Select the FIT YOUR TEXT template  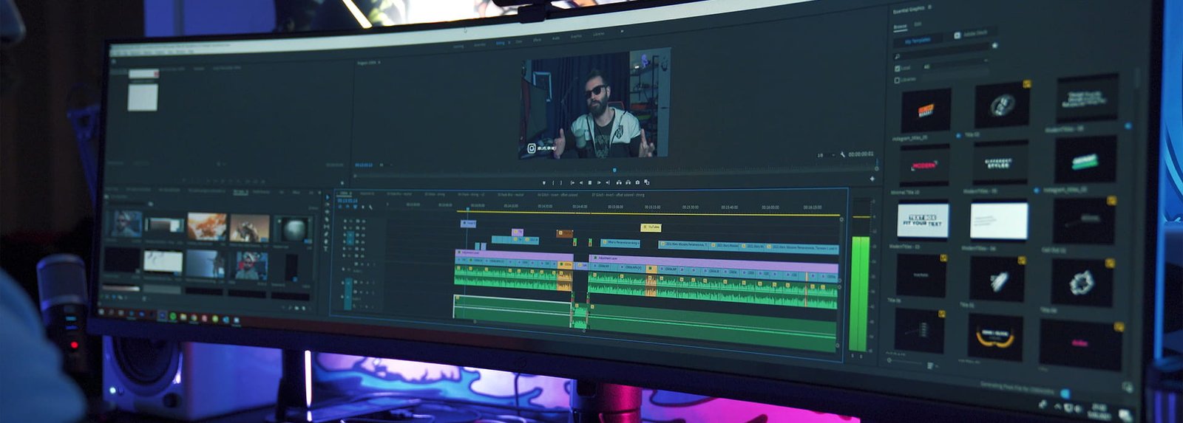(x=923, y=220)
